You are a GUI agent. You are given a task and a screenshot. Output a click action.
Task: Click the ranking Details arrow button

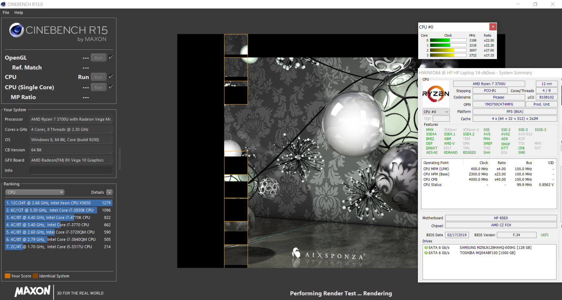click(x=110, y=192)
